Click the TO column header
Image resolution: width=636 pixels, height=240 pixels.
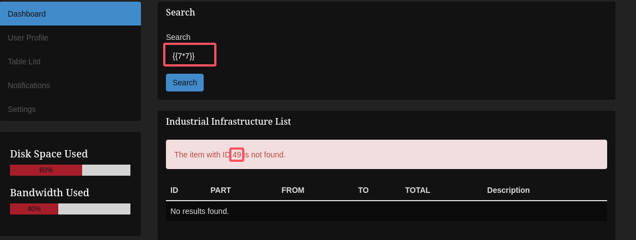(363, 190)
